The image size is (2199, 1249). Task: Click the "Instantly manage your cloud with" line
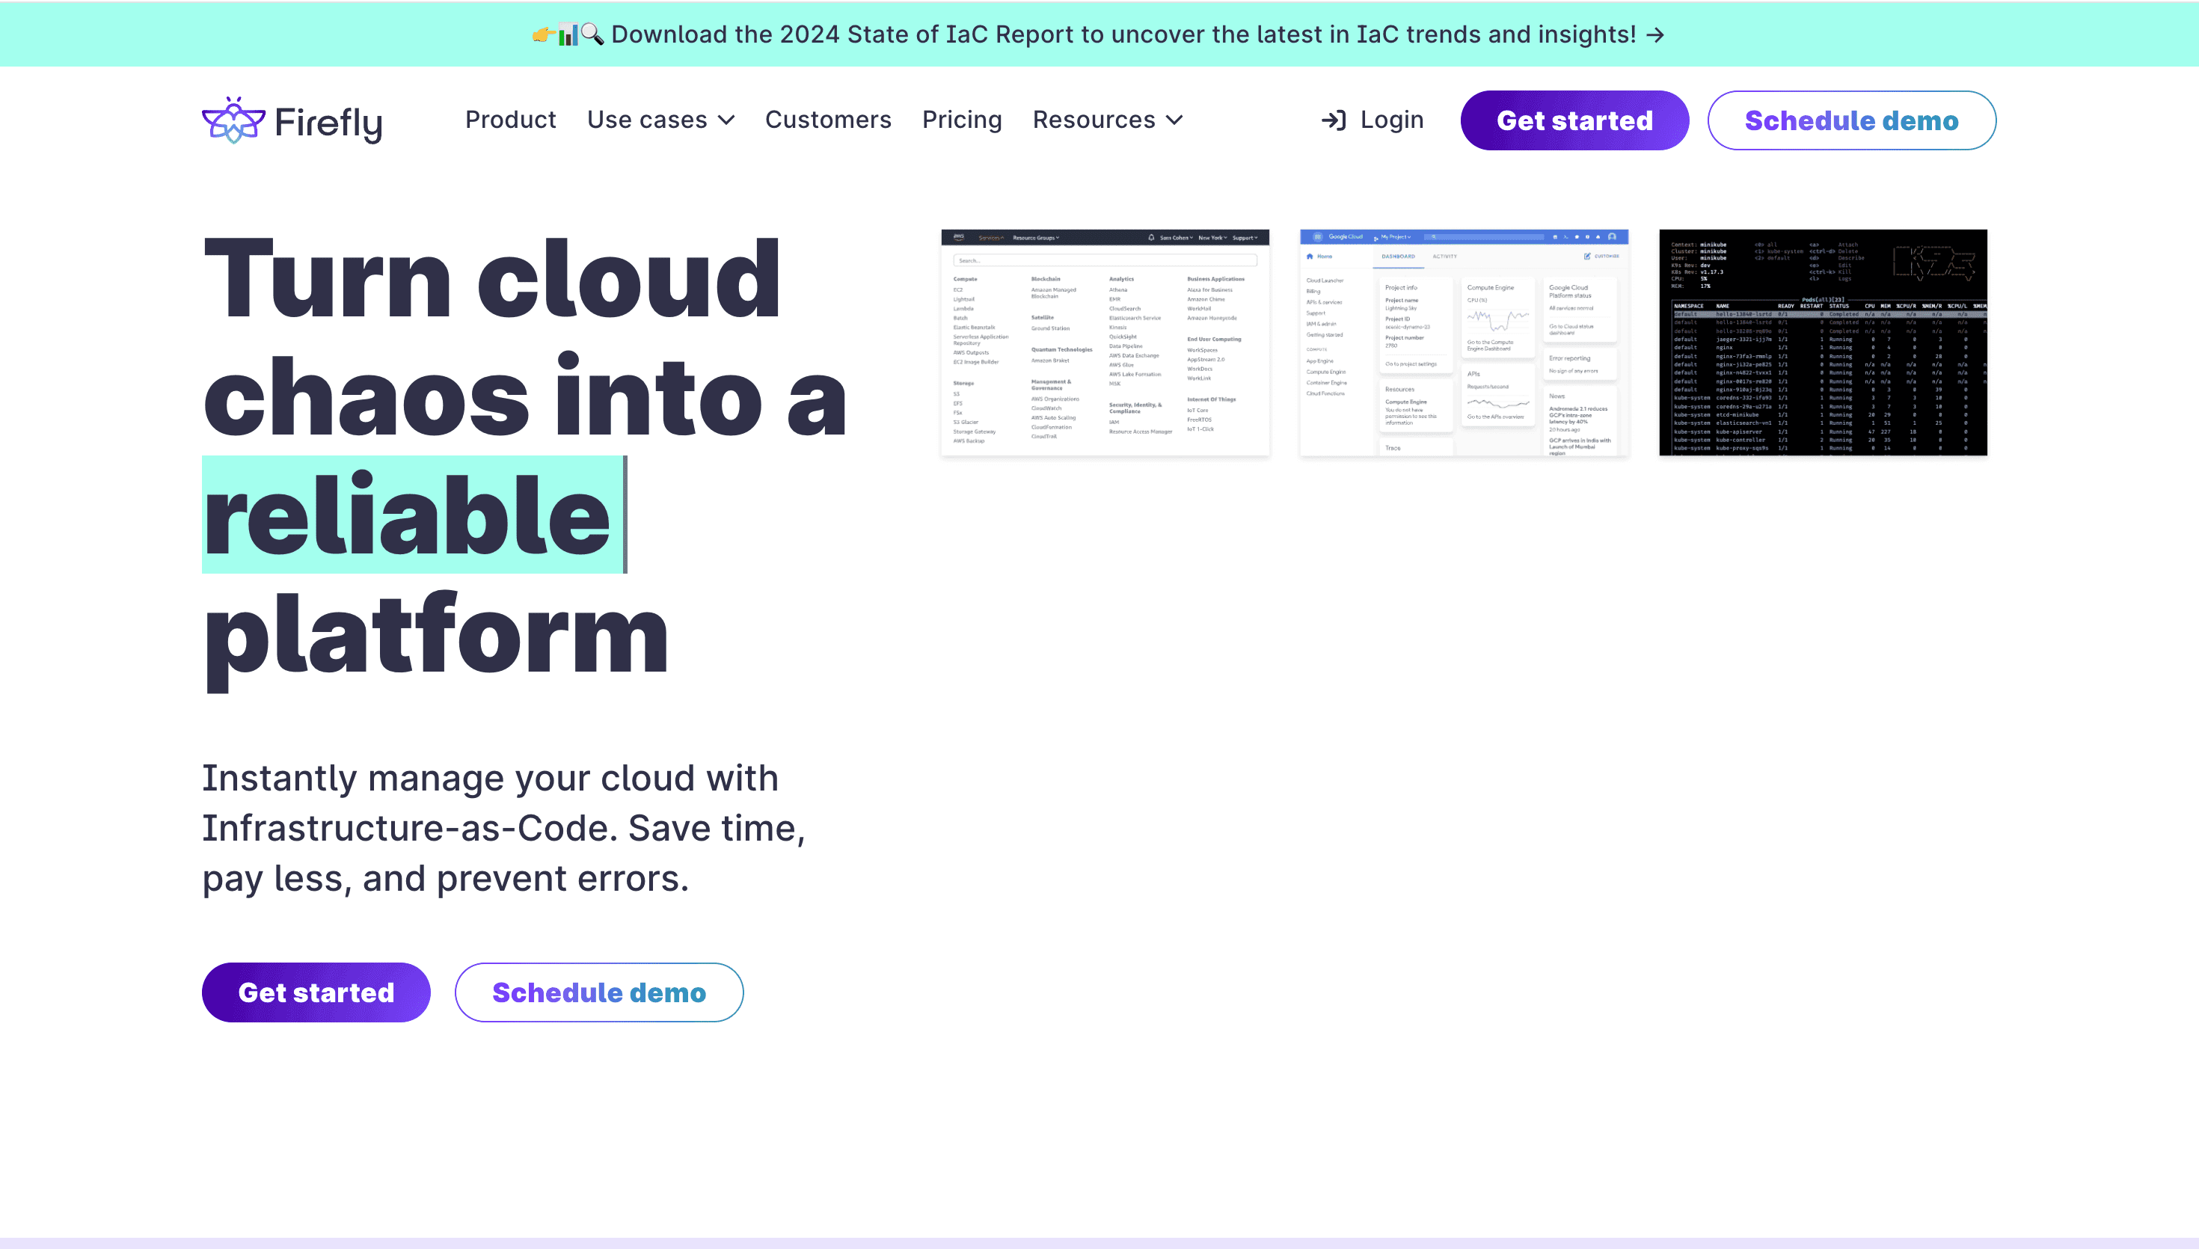click(491, 779)
